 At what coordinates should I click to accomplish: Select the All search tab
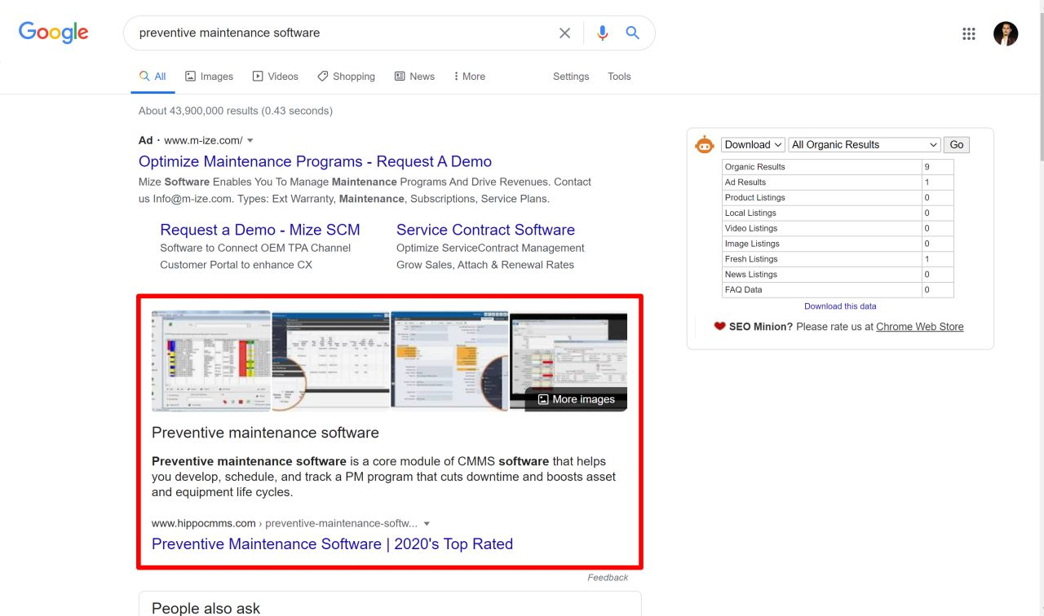(x=153, y=77)
